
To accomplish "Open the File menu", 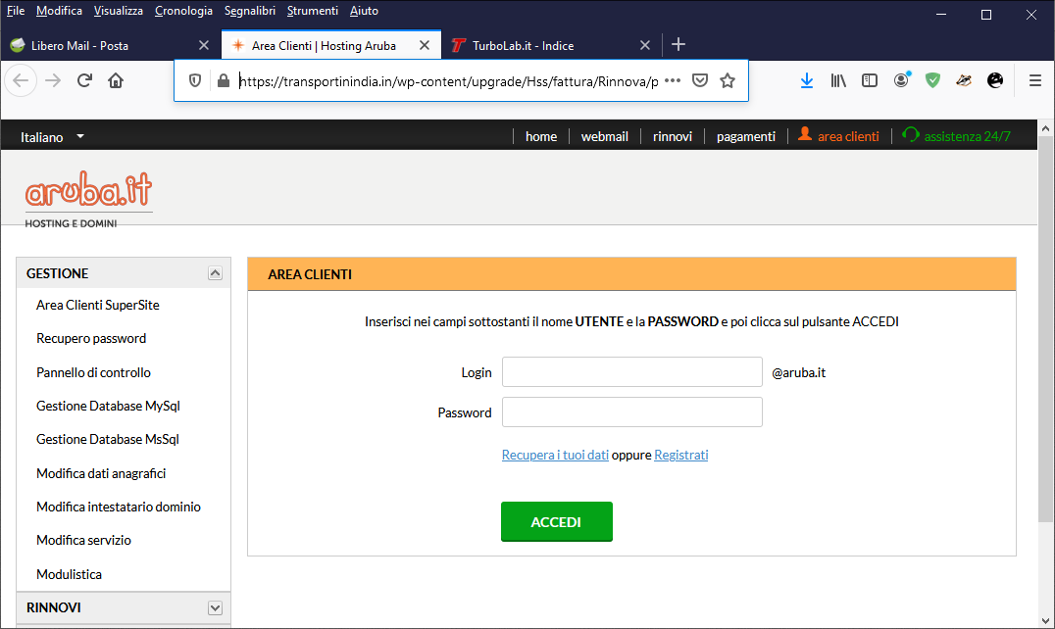I will pos(16,11).
